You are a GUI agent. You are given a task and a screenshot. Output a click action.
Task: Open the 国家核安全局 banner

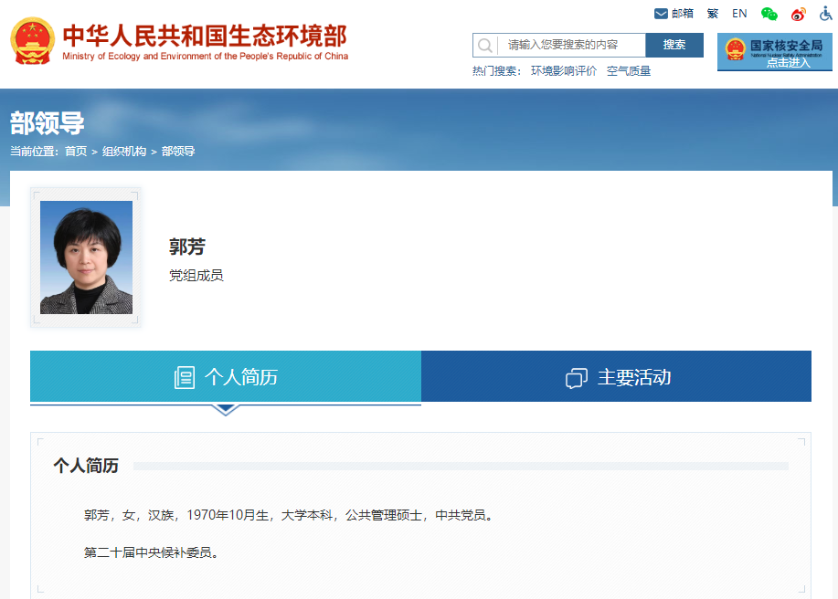pyautogui.click(x=774, y=52)
